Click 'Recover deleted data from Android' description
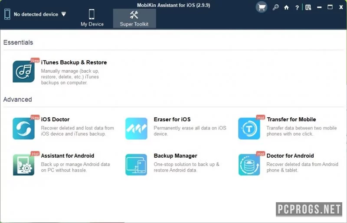Image resolution: width=347 pixels, height=223 pixels. [x=302, y=167]
